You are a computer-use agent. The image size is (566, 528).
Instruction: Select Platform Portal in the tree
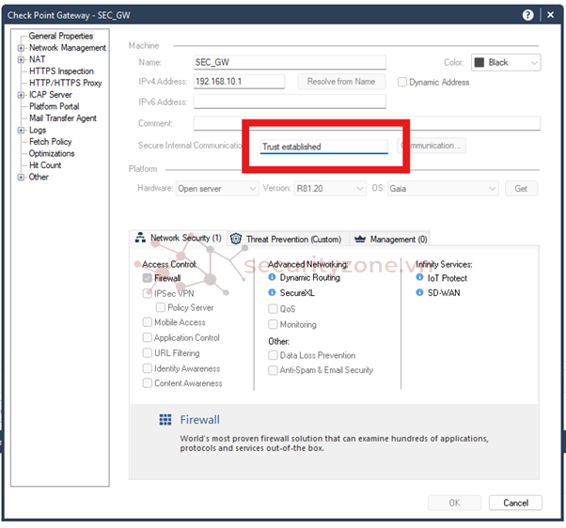pyautogui.click(x=55, y=106)
